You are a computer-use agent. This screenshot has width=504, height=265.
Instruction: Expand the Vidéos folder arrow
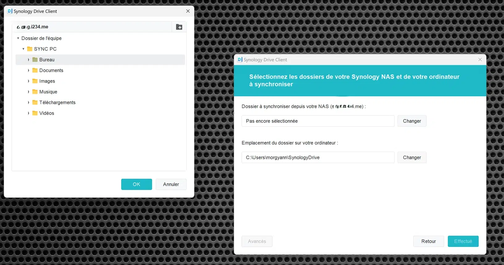point(28,113)
